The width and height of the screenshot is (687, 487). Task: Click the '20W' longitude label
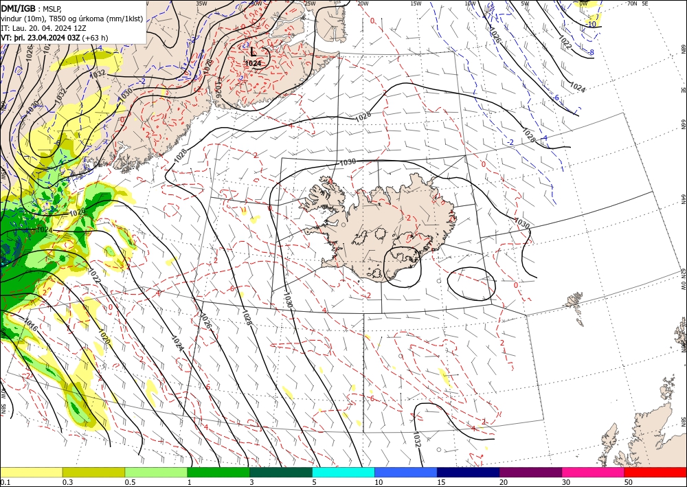363,3
